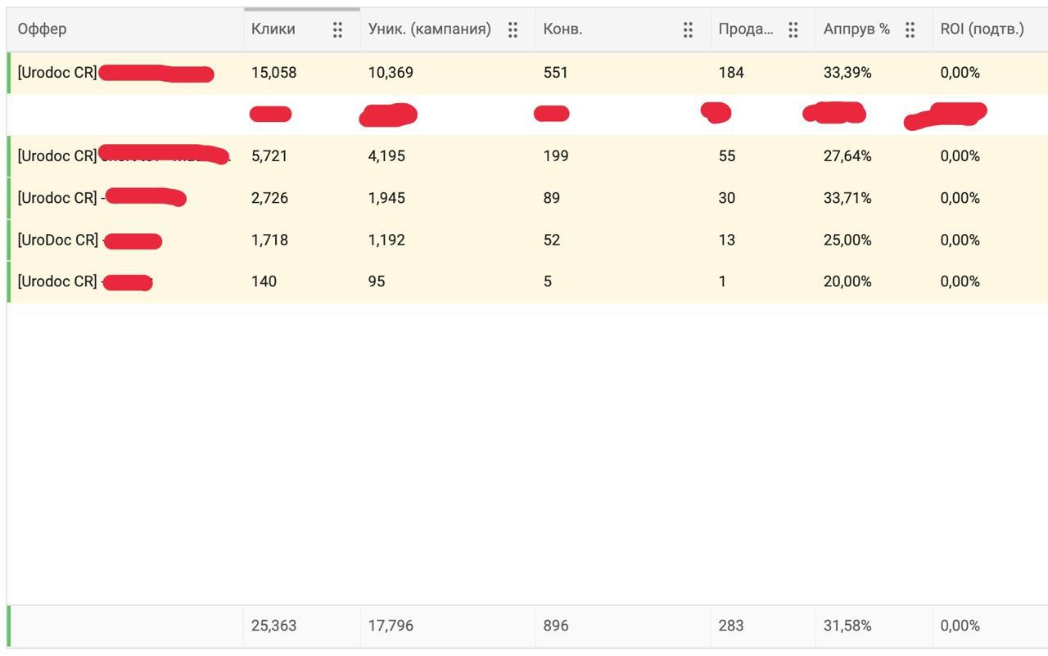
Task: Click the drag handle icon in Клики column
Action: pos(337,29)
